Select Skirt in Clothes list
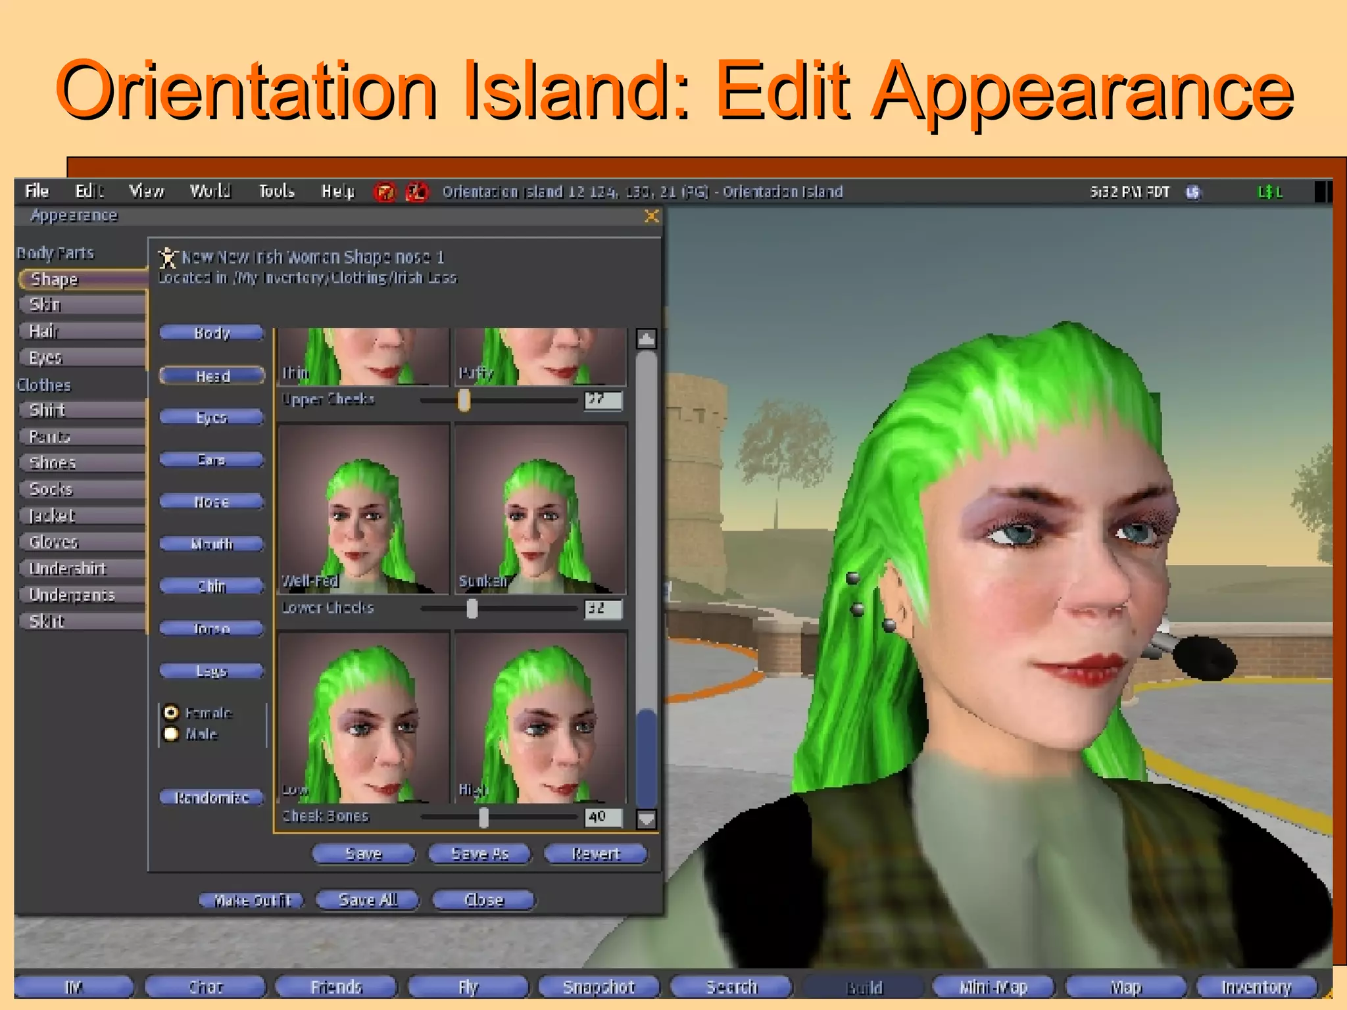Screen dimensions: 1347x1010 pyautogui.click(x=83, y=621)
